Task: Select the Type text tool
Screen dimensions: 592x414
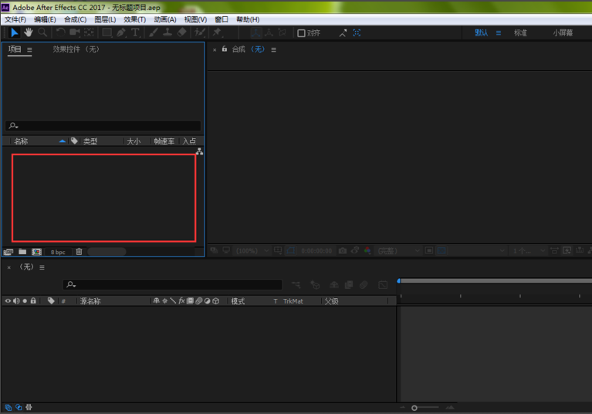Action: coord(135,32)
